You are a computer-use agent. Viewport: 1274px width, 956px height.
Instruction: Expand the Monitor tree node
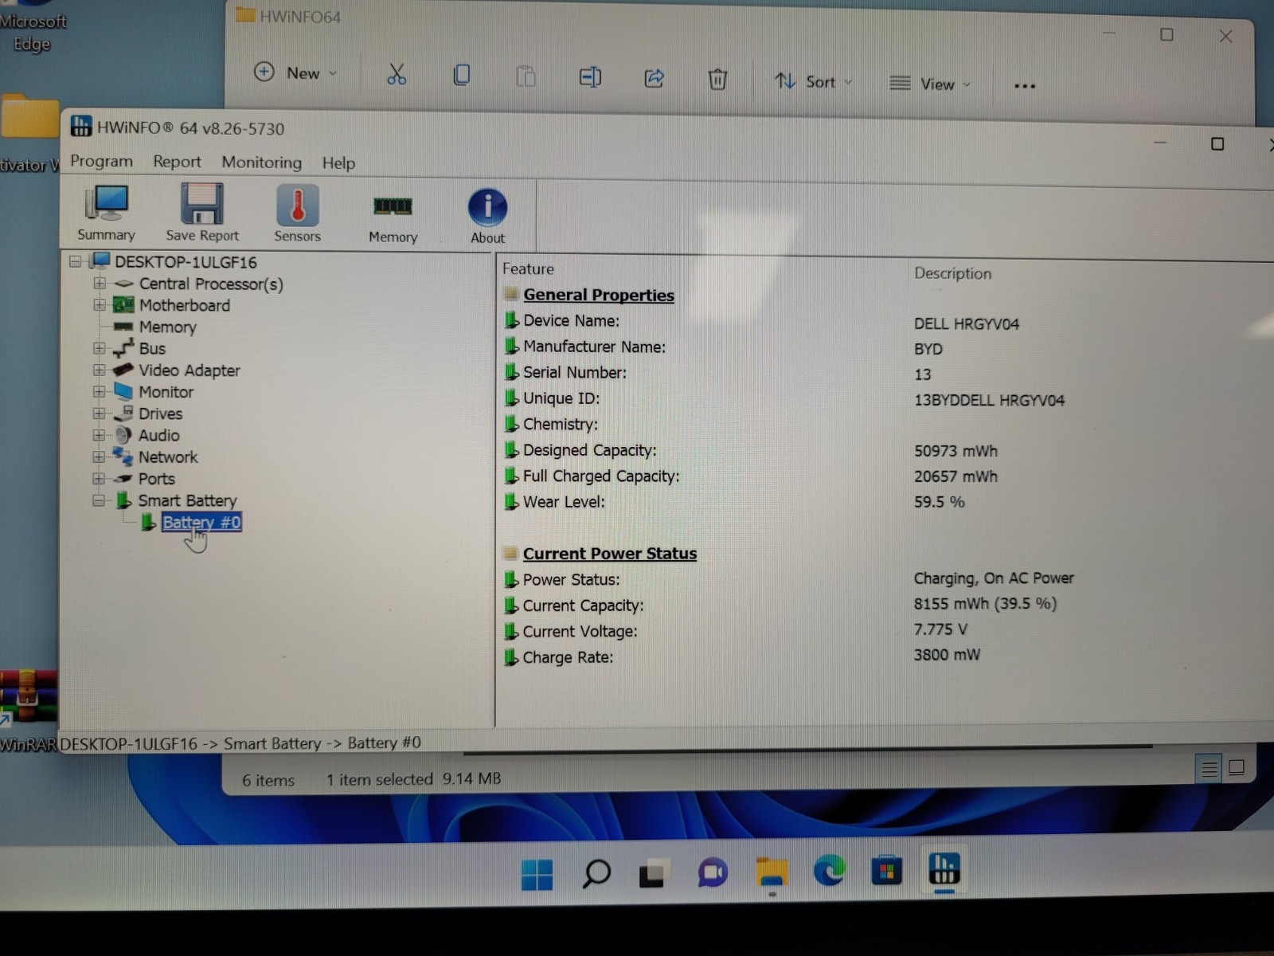click(x=99, y=391)
